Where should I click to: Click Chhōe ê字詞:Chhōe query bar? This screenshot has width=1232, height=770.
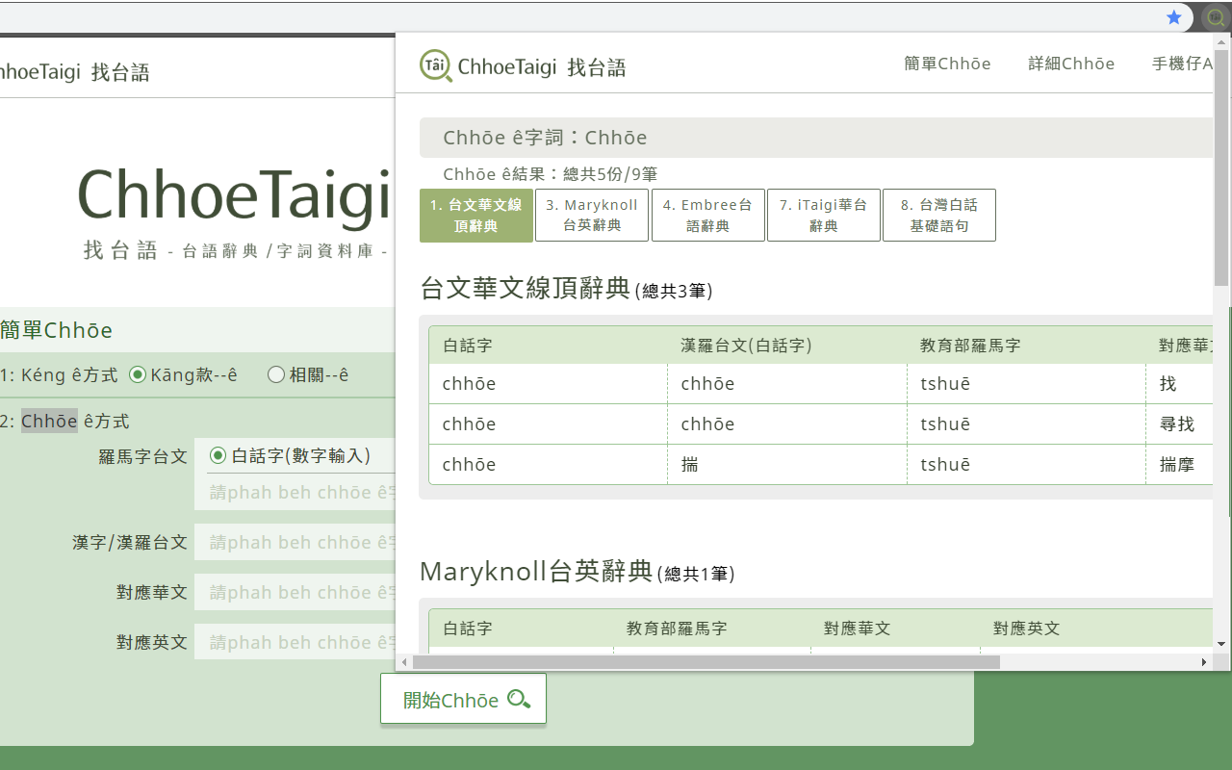(816, 138)
